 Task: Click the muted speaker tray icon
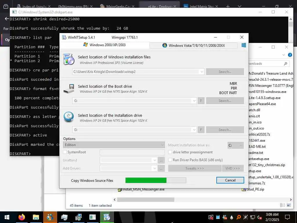coord(260,217)
